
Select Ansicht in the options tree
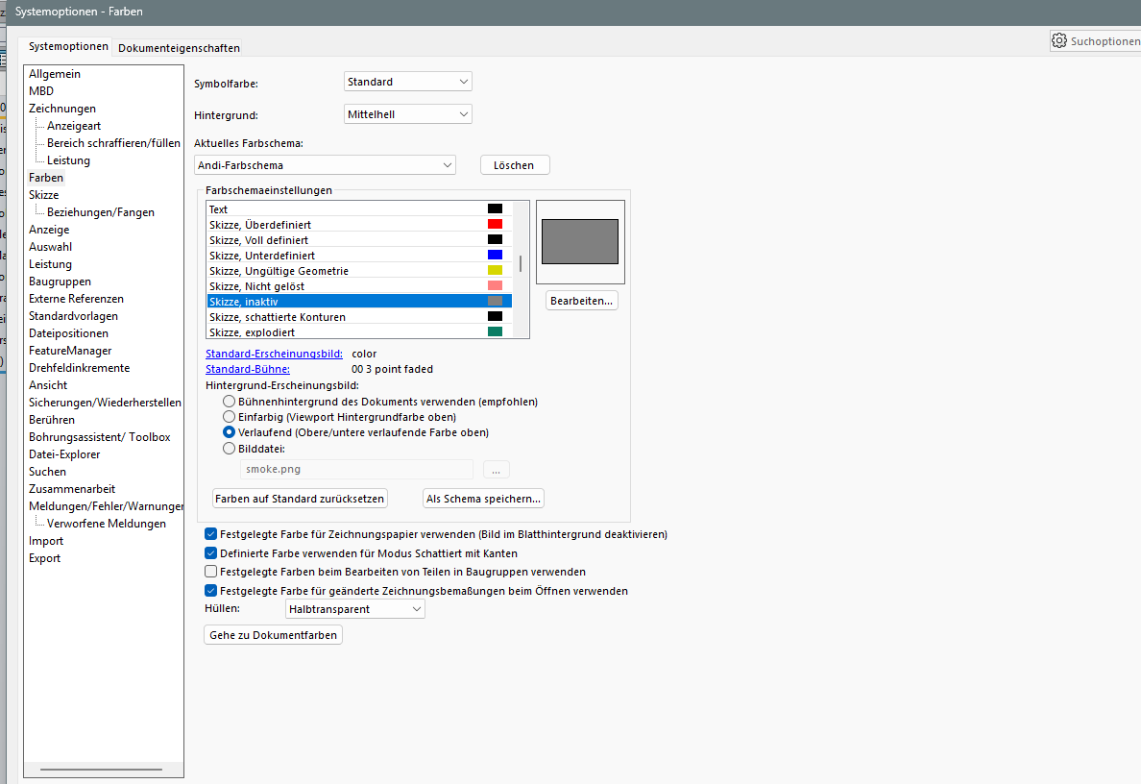(48, 385)
